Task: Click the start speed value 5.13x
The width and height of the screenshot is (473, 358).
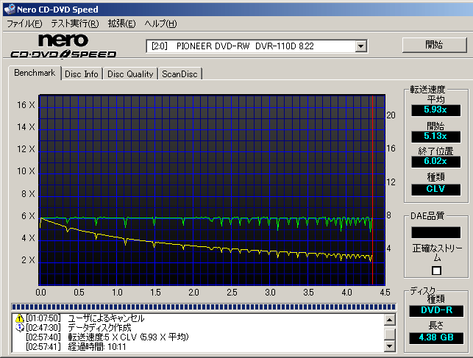Action: [x=435, y=137]
